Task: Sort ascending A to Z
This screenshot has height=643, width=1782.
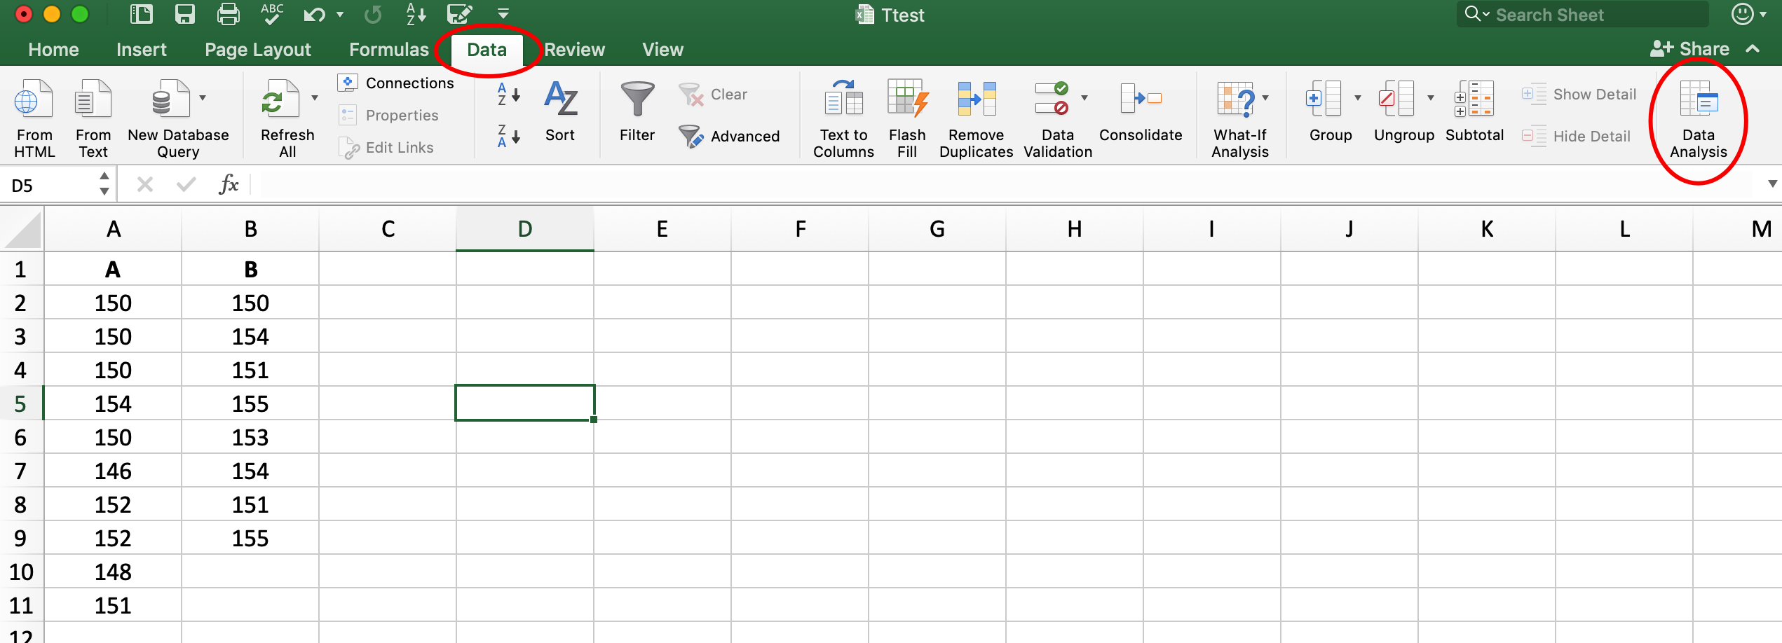Action: coord(508,94)
